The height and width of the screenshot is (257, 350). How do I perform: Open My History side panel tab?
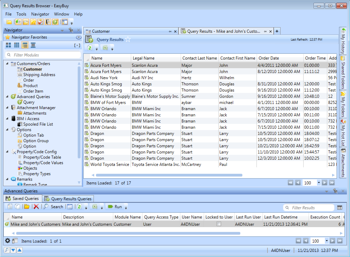tap(343, 41)
